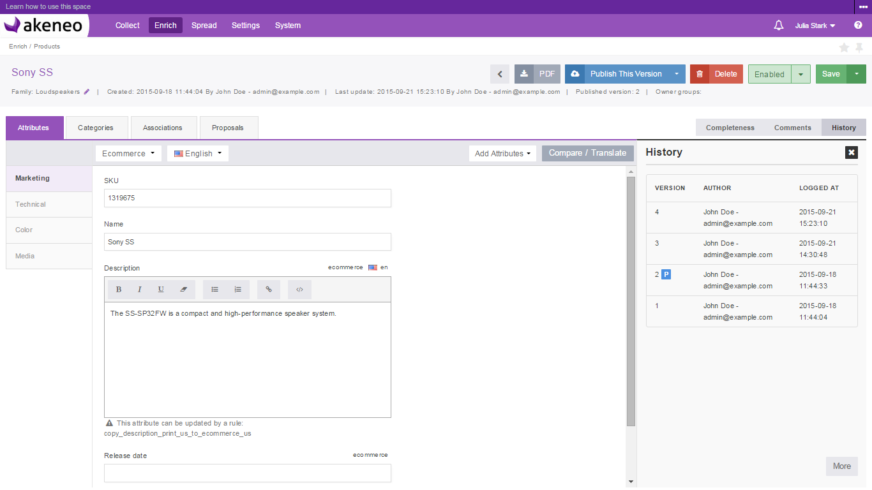Select the Technical attribute group

[x=49, y=205]
